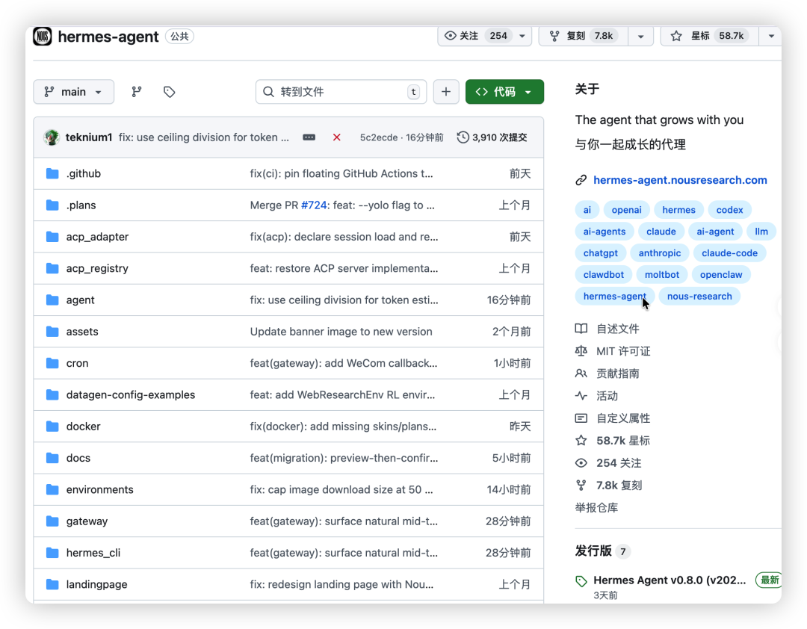Select the hermes topic tag
807x629 pixels.
pyautogui.click(x=678, y=210)
